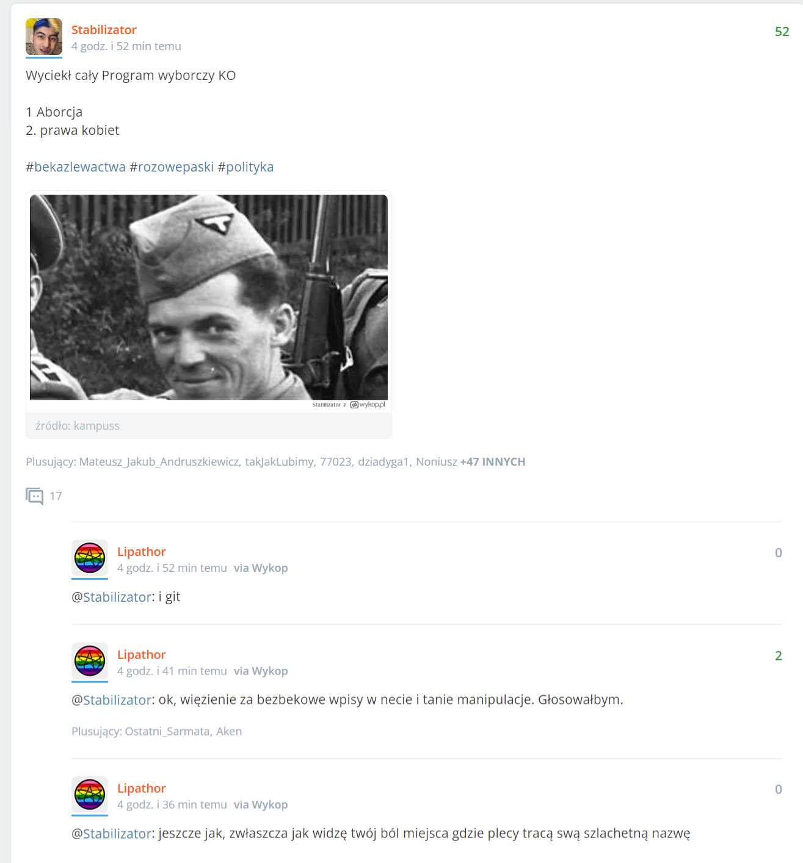Viewport: 803px width, 863px height.
Task: Click the vote count 2 on Lipathor's comment
Action: click(x=779, y=655)
